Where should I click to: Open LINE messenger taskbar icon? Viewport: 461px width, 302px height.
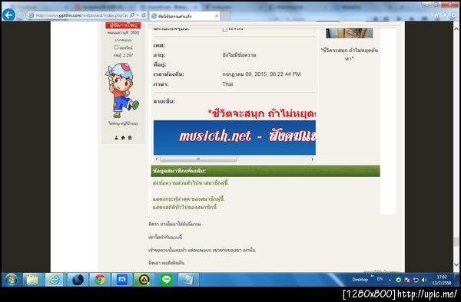coord(167,280)
